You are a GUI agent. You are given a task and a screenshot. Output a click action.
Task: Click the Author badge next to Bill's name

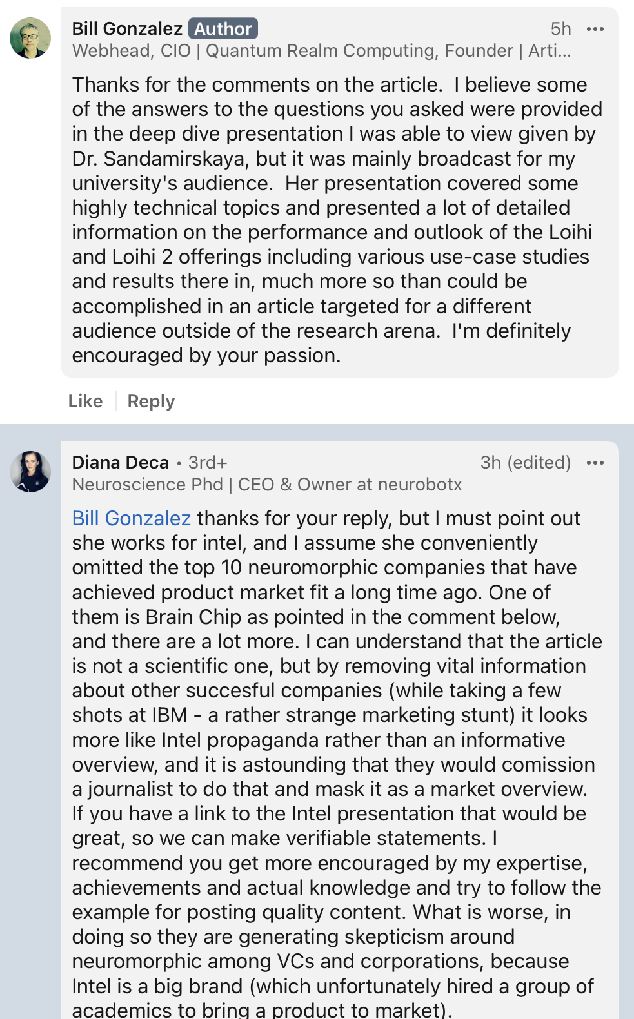pyautogui.click(x=223, y=29)
